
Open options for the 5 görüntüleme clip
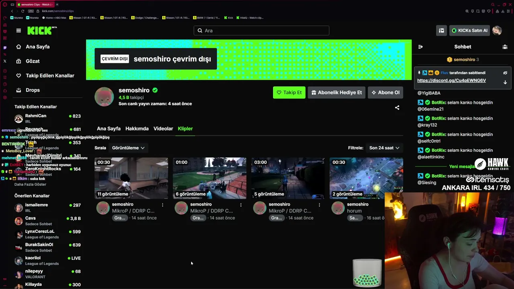[x=319, y=205]
